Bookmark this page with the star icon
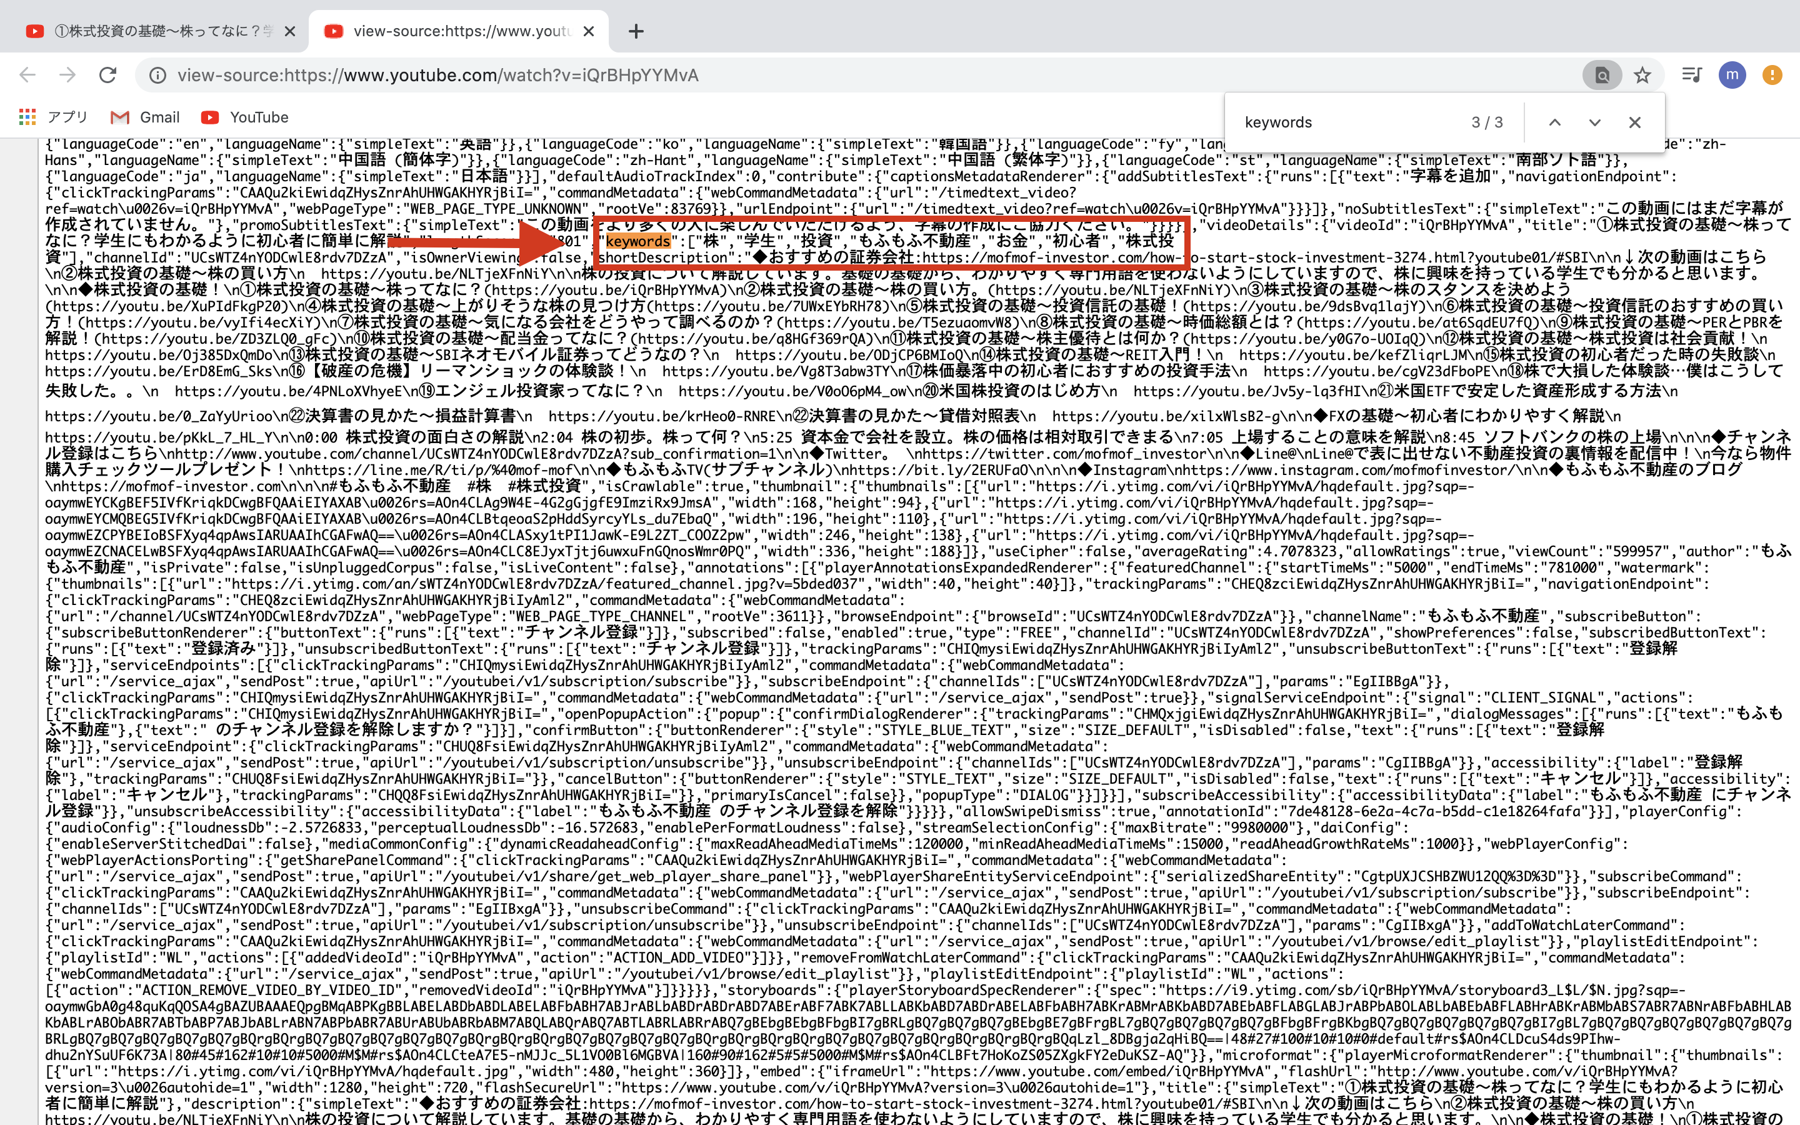 [x=1642, y=75]
